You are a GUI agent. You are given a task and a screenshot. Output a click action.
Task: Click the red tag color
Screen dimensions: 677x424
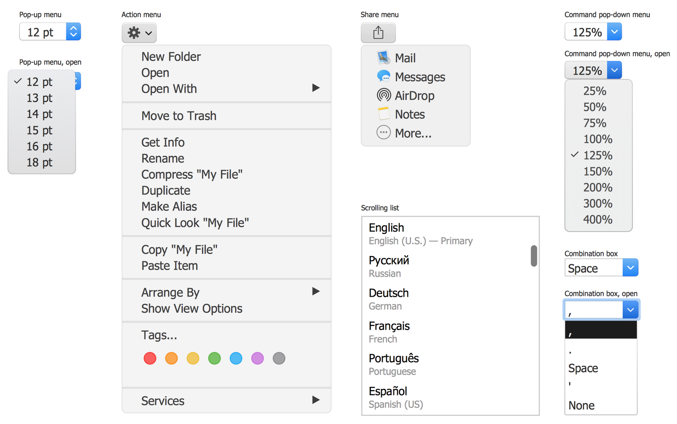point(150,359)
